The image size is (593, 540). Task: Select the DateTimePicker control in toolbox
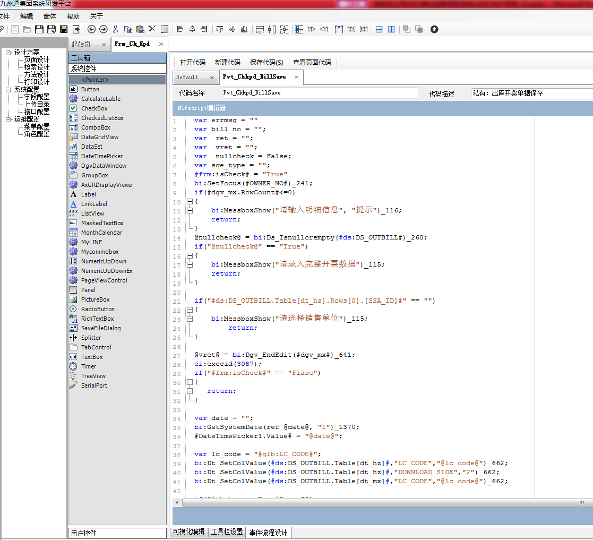(101, 156)
